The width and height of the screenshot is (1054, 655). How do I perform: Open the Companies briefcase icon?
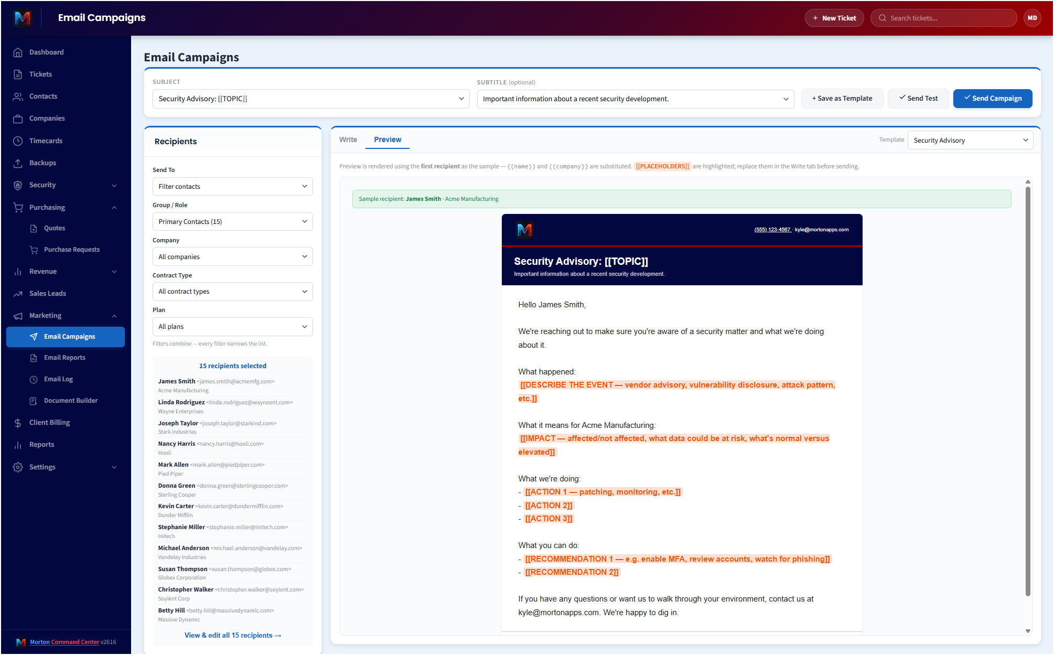click(x=18, y=119)
